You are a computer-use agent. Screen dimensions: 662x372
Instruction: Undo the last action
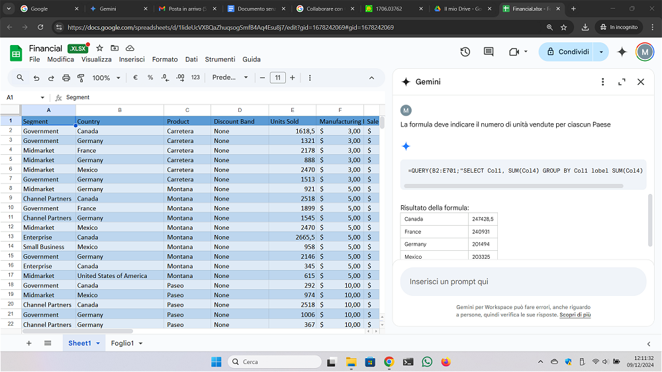(x=36, y=77)
